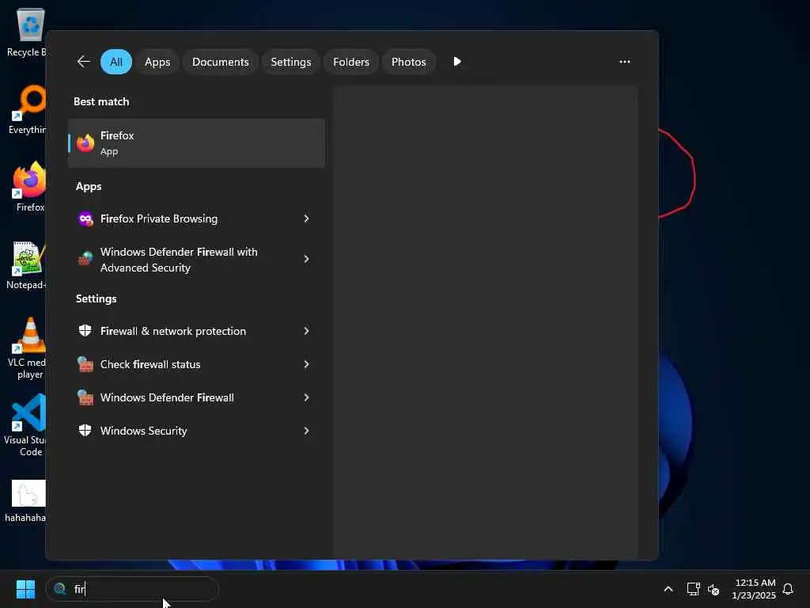Viewport: 810px width, 608px height.
Task: Show more filter categories with the arrow
Action: 456,62
